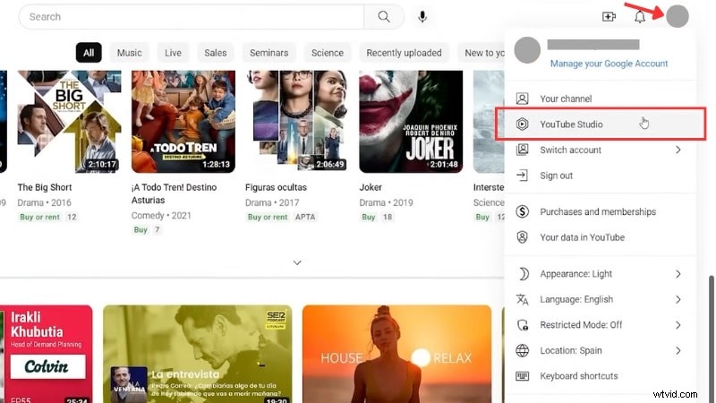The image size is (716, 403).
Task: Click "Comedy • 2021" text
Action: click(161, 215)
